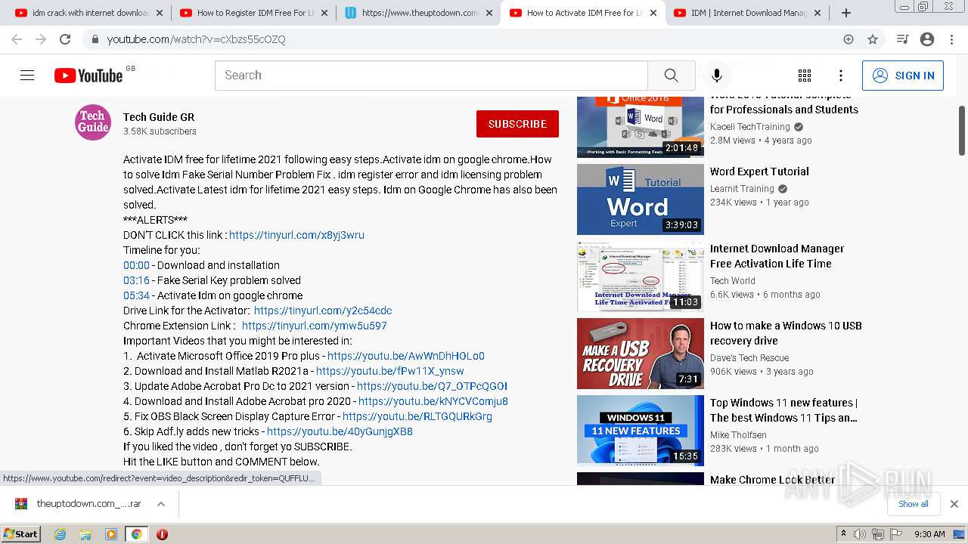
Task: Open the Adobe Acrobat Pro Dc 2021 link
Action: tap(432, 386)
